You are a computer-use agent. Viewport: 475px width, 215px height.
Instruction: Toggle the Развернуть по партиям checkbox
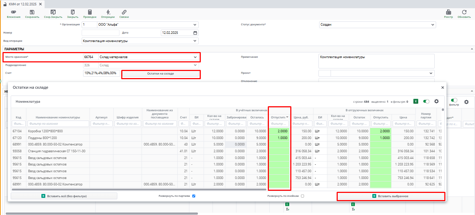coord(194,196)
